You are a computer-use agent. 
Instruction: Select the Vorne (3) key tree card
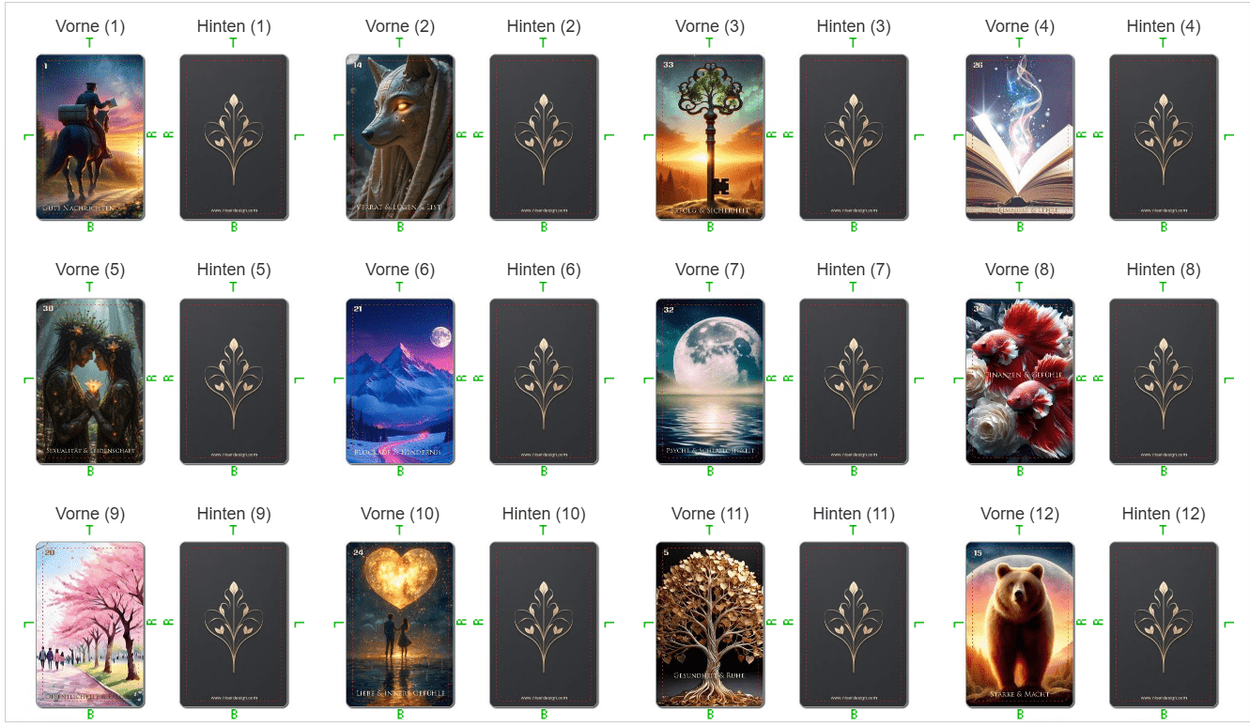click(x=710, y=137)
